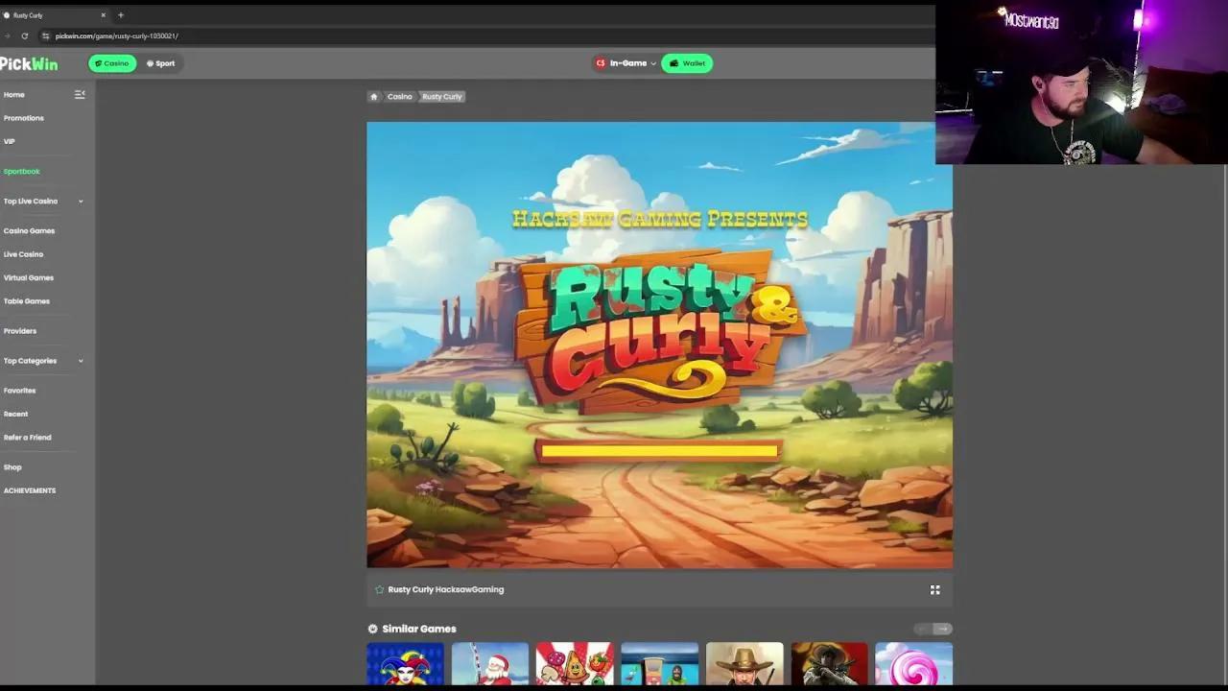This screenshot has height=691, width=1228.
Task: Open Virtual Games in sidebar
Action: click(x=29, y=277)
